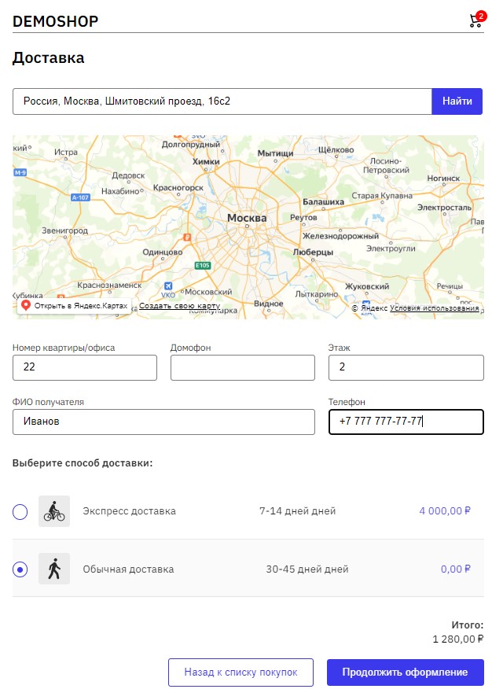Click Ногинск label on the map
The height and width of the screenshot is (689, 503).
tap(443, 179)
